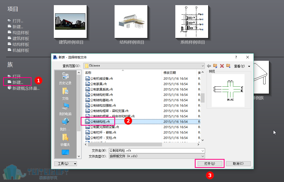Click the red X delete icon
284x182 pixels.
pyautogui.click(x=222, y=66)
